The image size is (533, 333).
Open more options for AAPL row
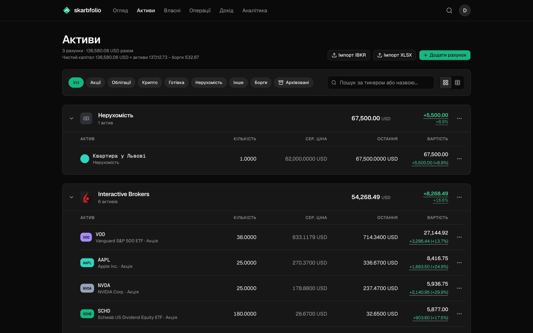pos(459,263)
